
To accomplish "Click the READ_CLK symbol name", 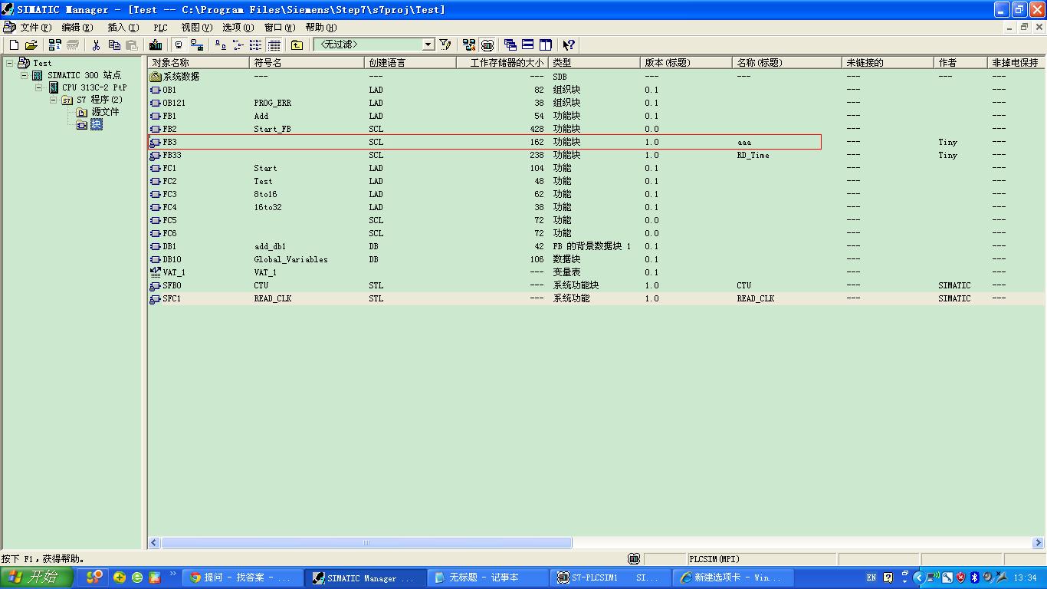I will tap(273, 298).
